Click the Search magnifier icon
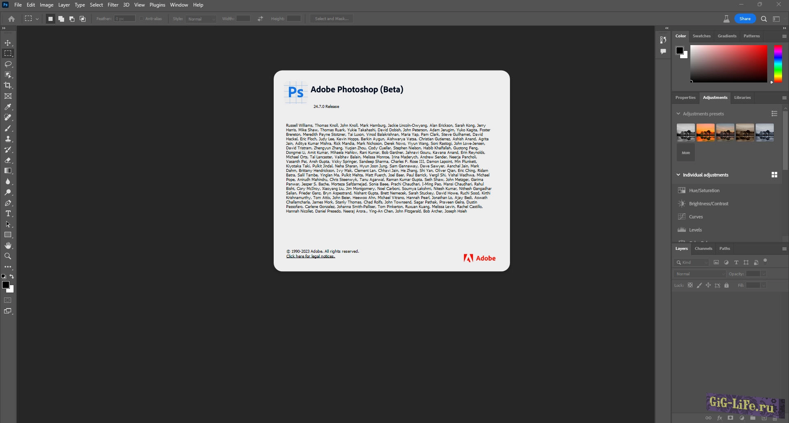Image resolution: width=789 pixels, height=423 pixels. 764,19
